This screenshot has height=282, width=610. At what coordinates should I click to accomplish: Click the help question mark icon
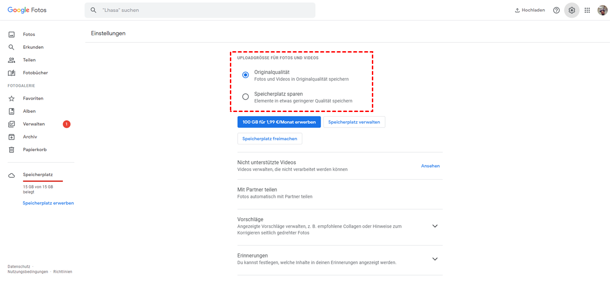click(x=556, y=10)
